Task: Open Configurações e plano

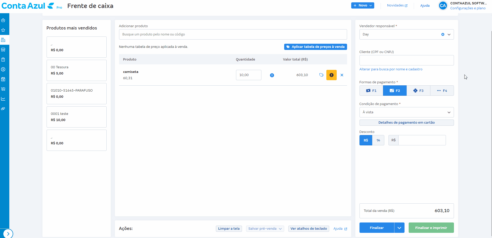Action: 468,8
